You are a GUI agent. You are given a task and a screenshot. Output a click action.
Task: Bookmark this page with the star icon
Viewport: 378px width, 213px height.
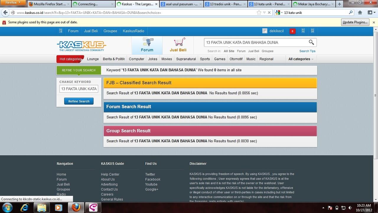click(x=259, y=13)
